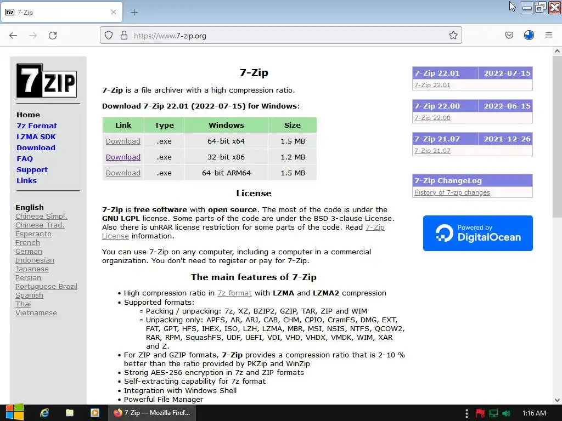
Task: Switch language to Chinese Simpl.
Action: 41,216
